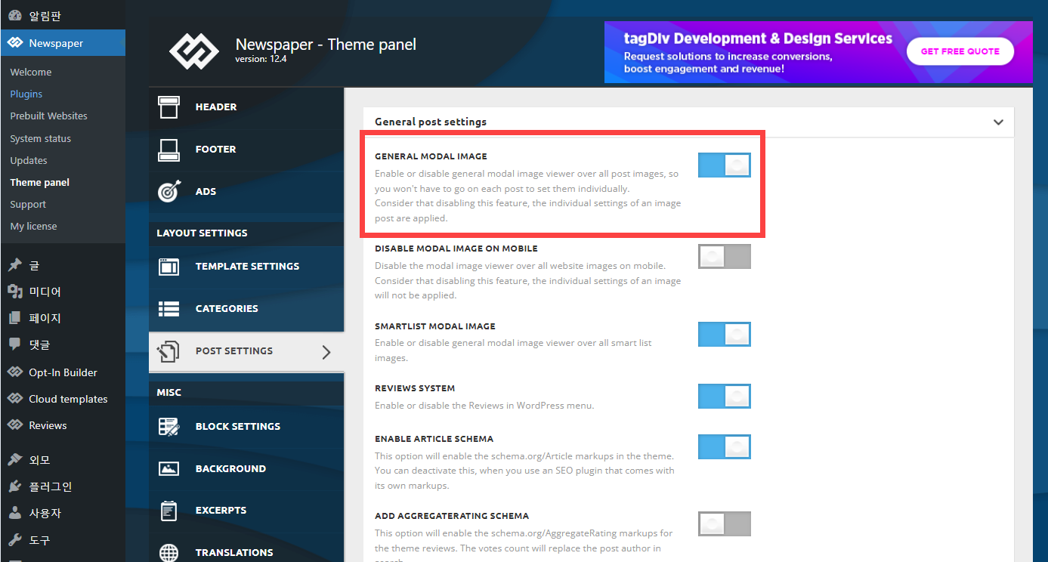
Task: Click the Block Settings icon
Action: point(168,427)
